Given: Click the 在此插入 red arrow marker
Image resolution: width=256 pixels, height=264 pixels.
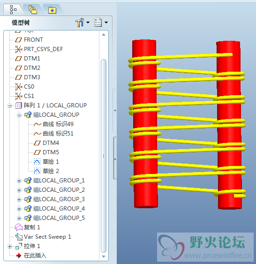Looking at the screenshot, I should click(18, 256).
